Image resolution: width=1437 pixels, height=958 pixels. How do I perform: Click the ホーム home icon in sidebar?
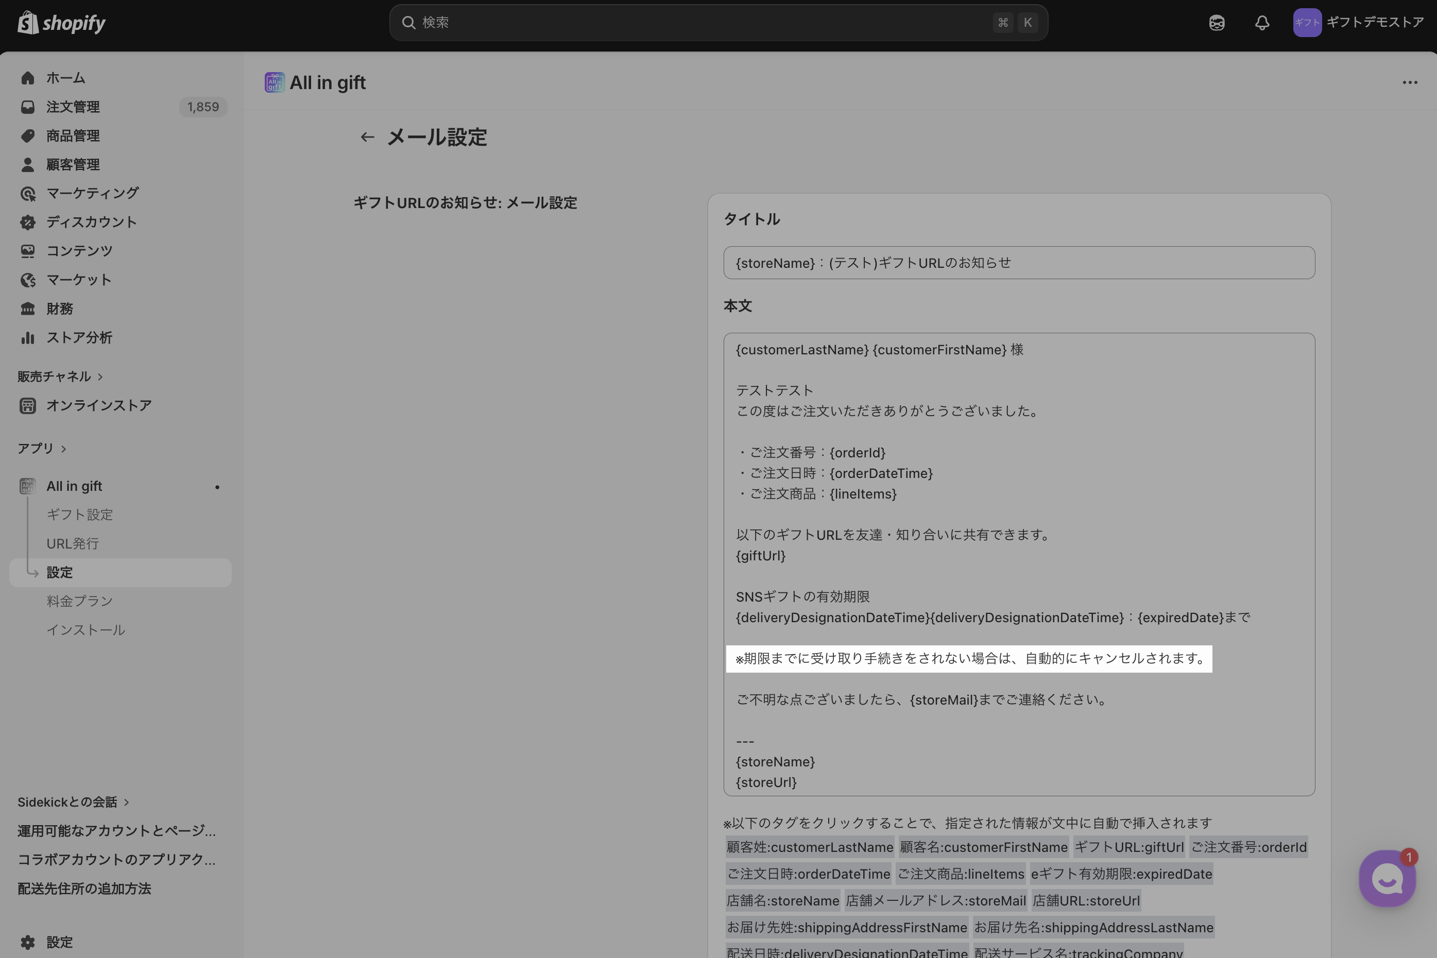point(27,78)
